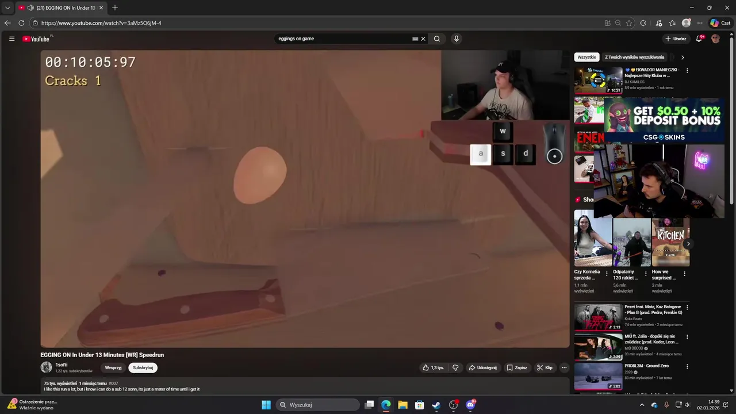Save video with Zapisz button
The width and height of the screenshot is (736, 414).
pos(516,367)
